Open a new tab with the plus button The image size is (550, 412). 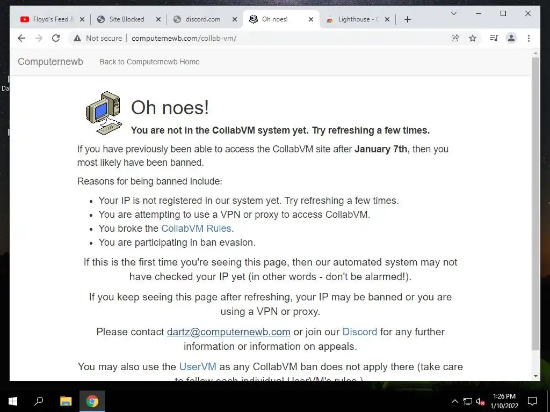coord(407,19)
